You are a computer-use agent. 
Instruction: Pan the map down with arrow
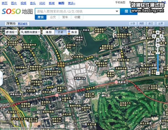click(158, 40)
